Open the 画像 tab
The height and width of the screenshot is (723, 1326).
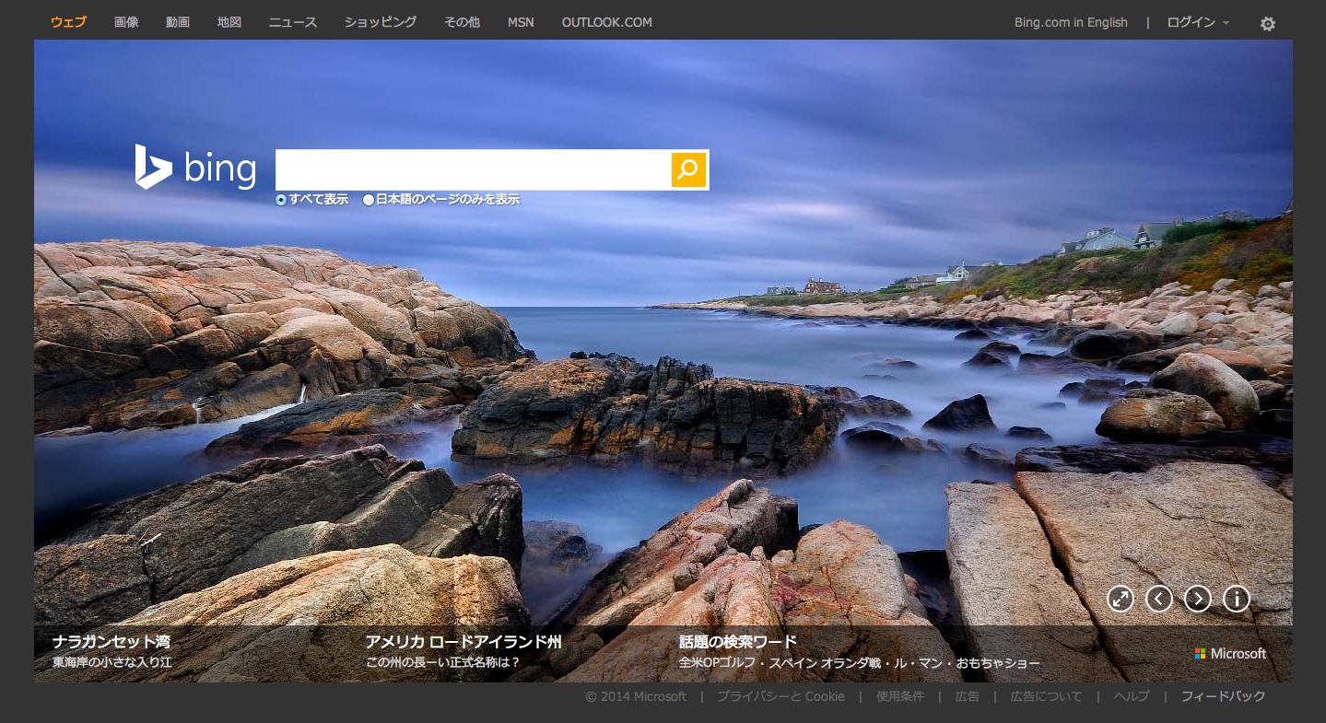tap(126, 22)
